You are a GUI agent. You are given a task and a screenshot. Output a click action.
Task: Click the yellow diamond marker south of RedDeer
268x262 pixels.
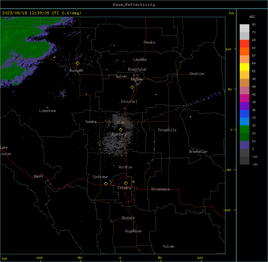132,87
